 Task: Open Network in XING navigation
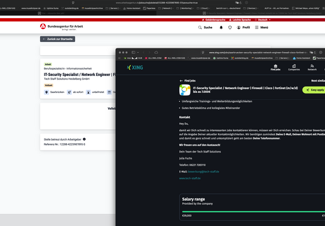[312, 67]
